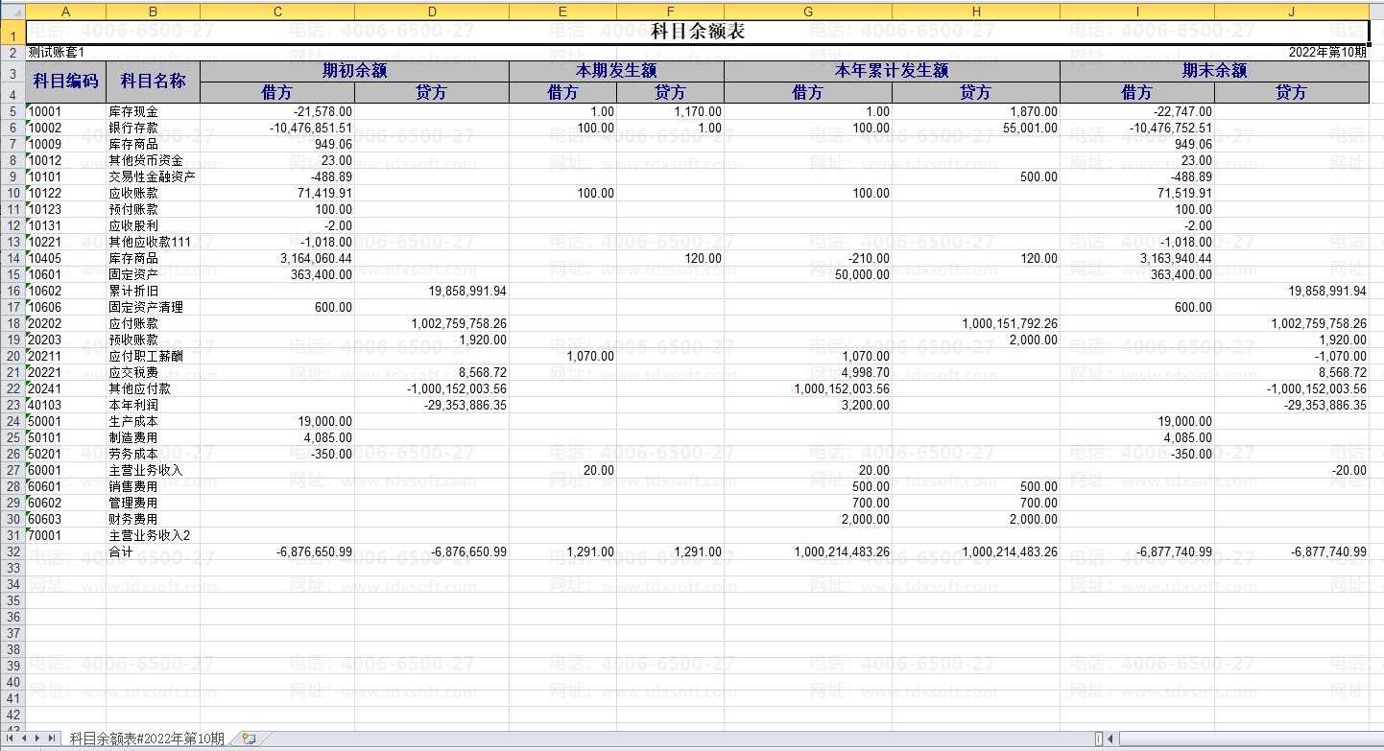
Task: Select the 55,001.00 value cell
Action: [976, 128]
